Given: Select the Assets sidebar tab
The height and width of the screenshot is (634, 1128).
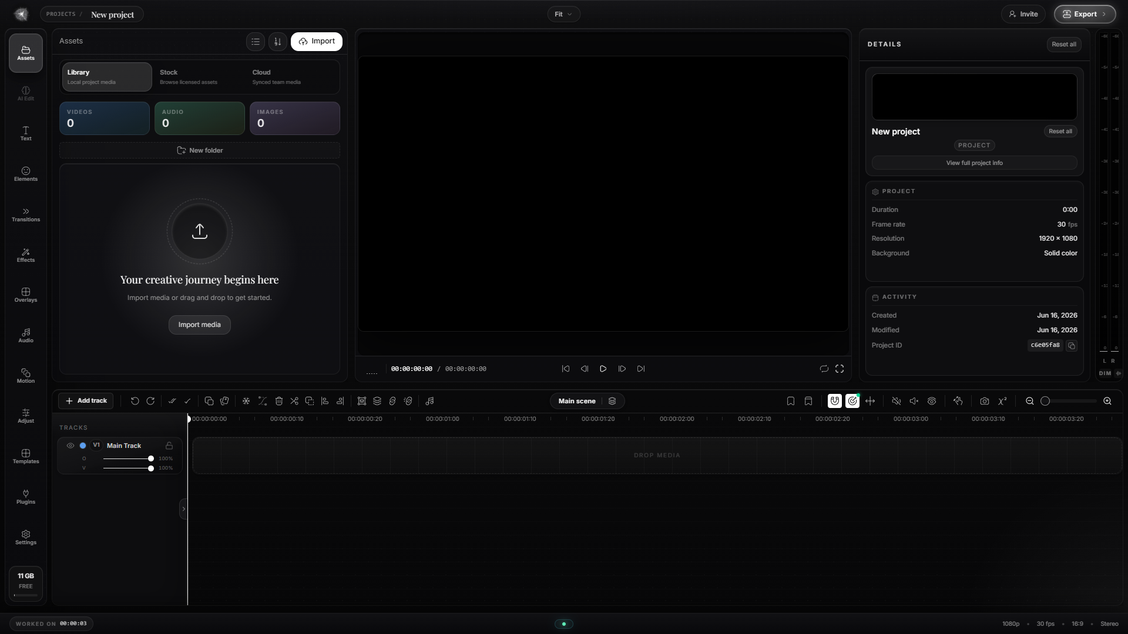Looking at the screenshot, I should pos(26,53).
